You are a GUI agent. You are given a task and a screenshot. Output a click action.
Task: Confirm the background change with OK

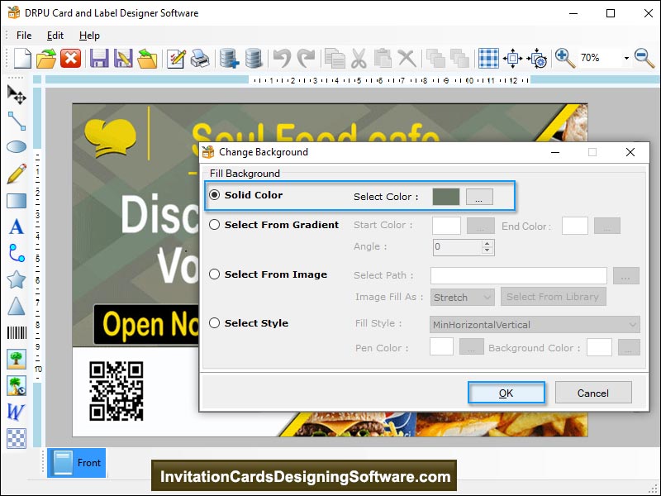pos(506,393)
